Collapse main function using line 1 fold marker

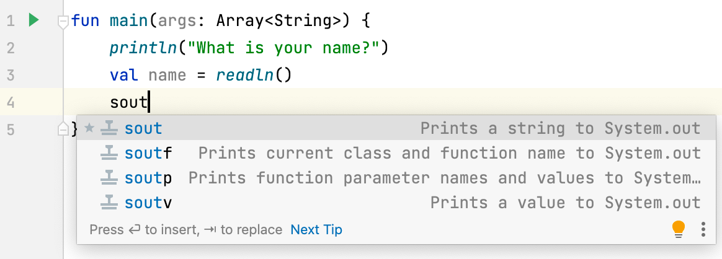click(x=63, y=22)
